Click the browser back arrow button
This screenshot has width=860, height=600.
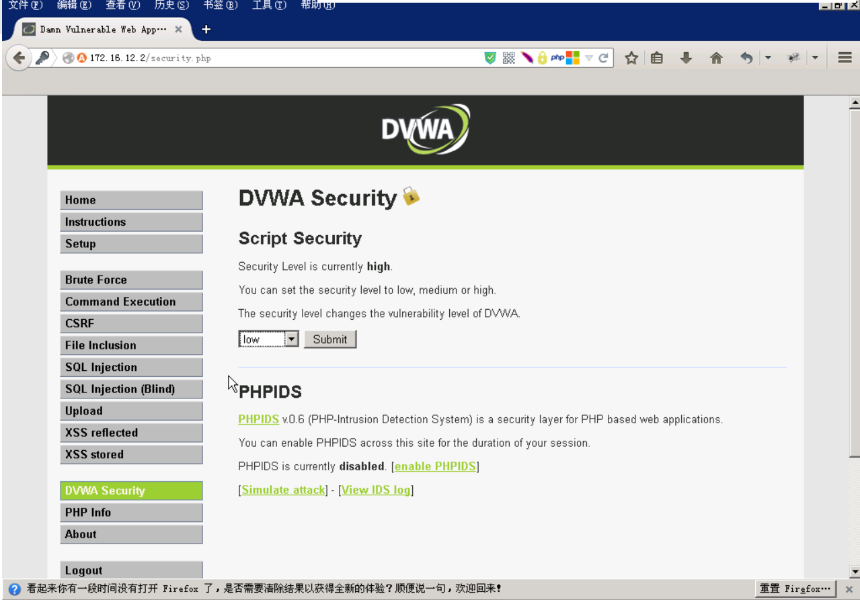19,58
